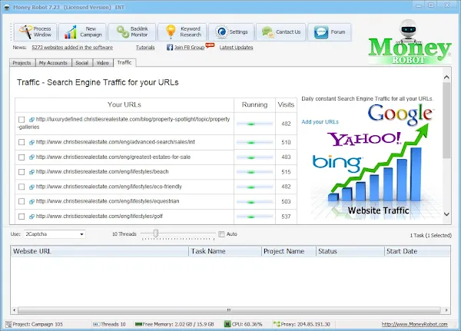Open the Latest Updates link
Screen dimensions: 461x331
[236, 48]
